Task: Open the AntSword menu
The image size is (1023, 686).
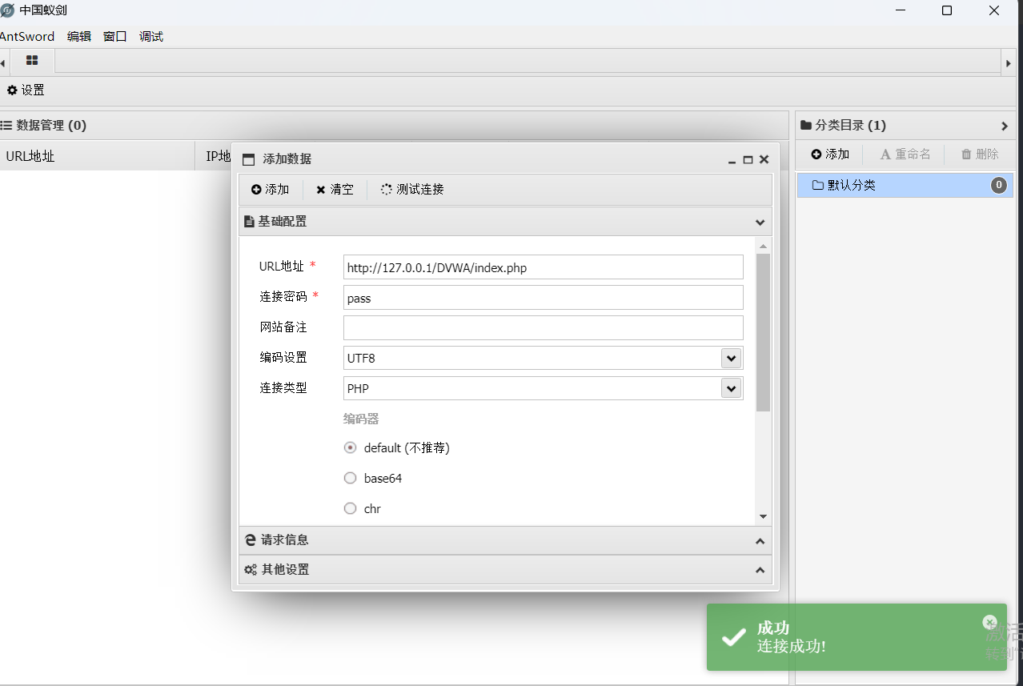Action: 27,36
